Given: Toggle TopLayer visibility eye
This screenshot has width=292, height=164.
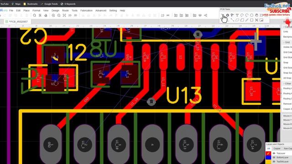Looking at the screenshot, I should click(274, 154).
